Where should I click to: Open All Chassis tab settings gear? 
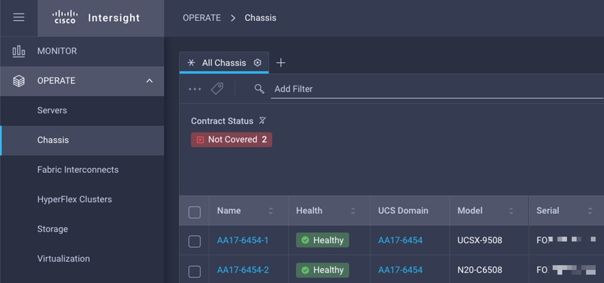click(x=257, y=63)
